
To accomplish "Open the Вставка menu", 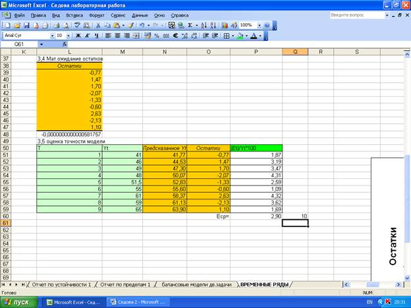I will 74,15.
